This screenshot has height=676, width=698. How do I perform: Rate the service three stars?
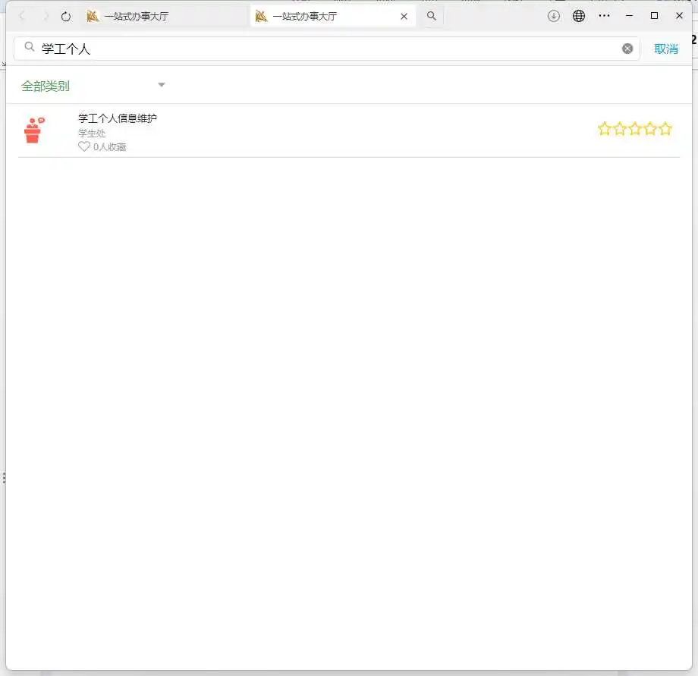click(635, 129)
